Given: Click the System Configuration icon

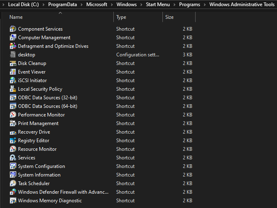Looking at the screenshot, I should tap(13, 166).
